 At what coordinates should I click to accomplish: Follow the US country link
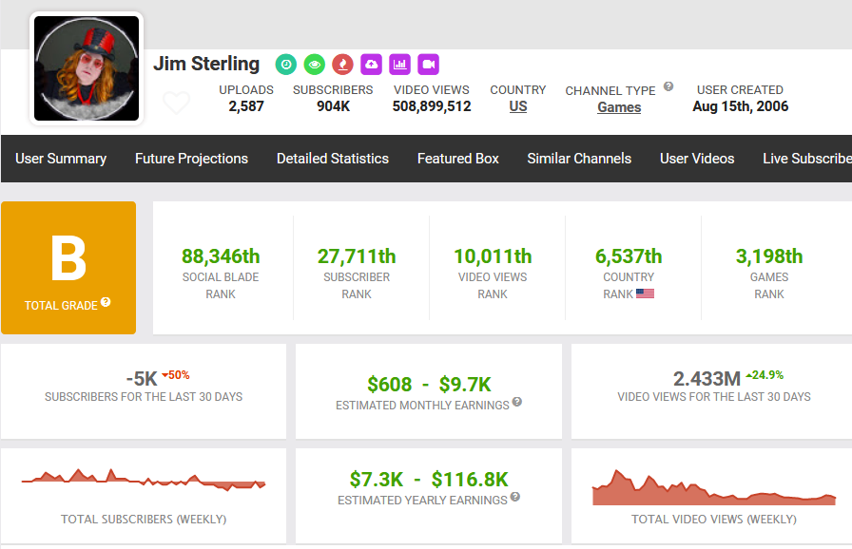pos(518,106)
